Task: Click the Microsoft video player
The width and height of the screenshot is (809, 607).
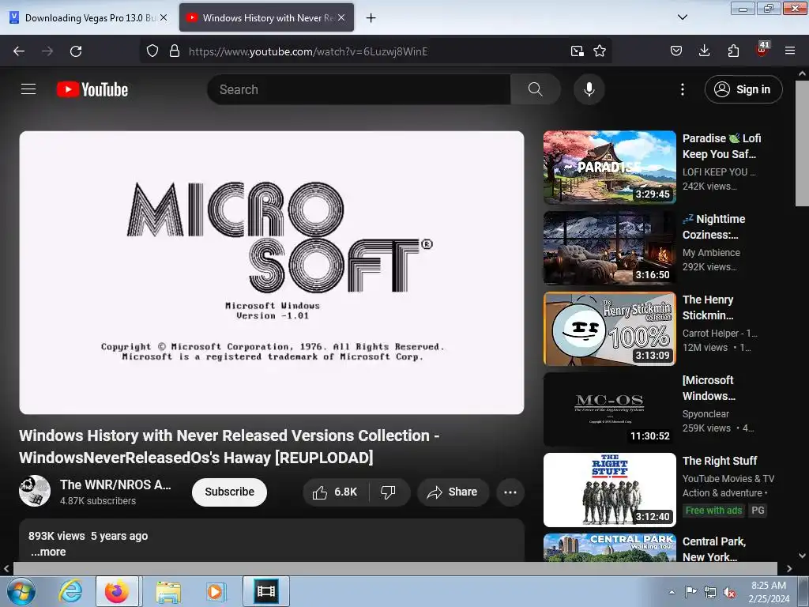Action: pyautogui.click(x=272, y=273)
